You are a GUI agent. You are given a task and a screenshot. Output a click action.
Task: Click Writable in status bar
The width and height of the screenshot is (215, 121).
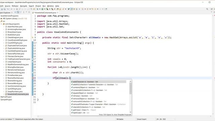[120, 119]
